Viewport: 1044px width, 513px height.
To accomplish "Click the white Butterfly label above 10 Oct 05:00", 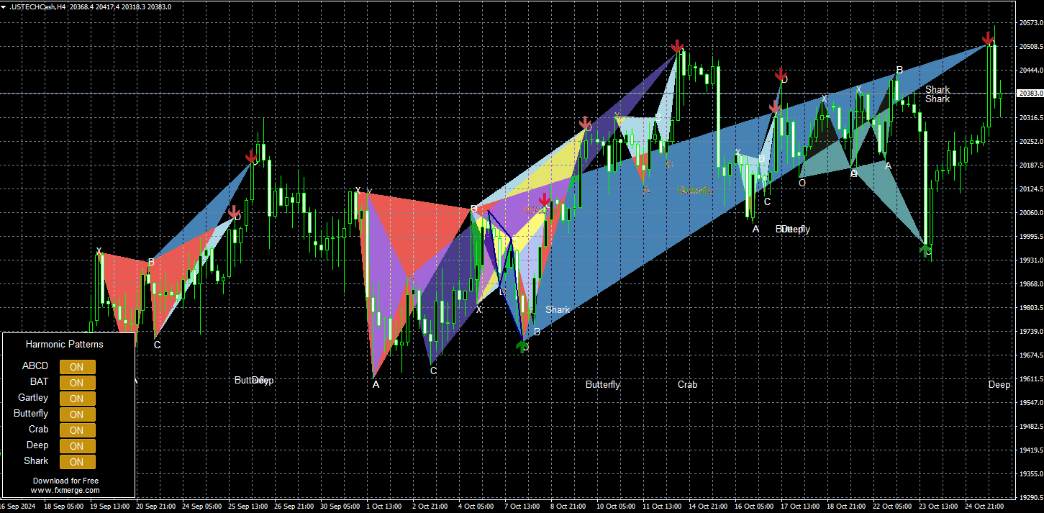I will coord(603,384).
